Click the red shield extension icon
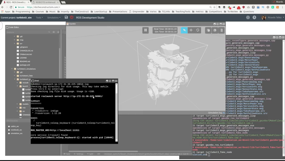 pos(244,7)
